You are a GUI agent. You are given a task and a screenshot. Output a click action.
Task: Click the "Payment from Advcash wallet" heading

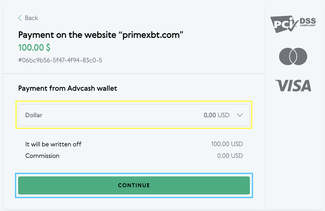[68, 88]
